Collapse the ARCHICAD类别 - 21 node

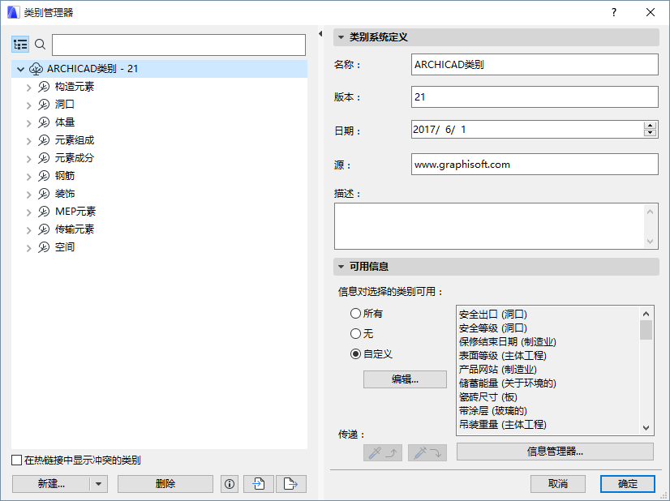pos(20,68)
